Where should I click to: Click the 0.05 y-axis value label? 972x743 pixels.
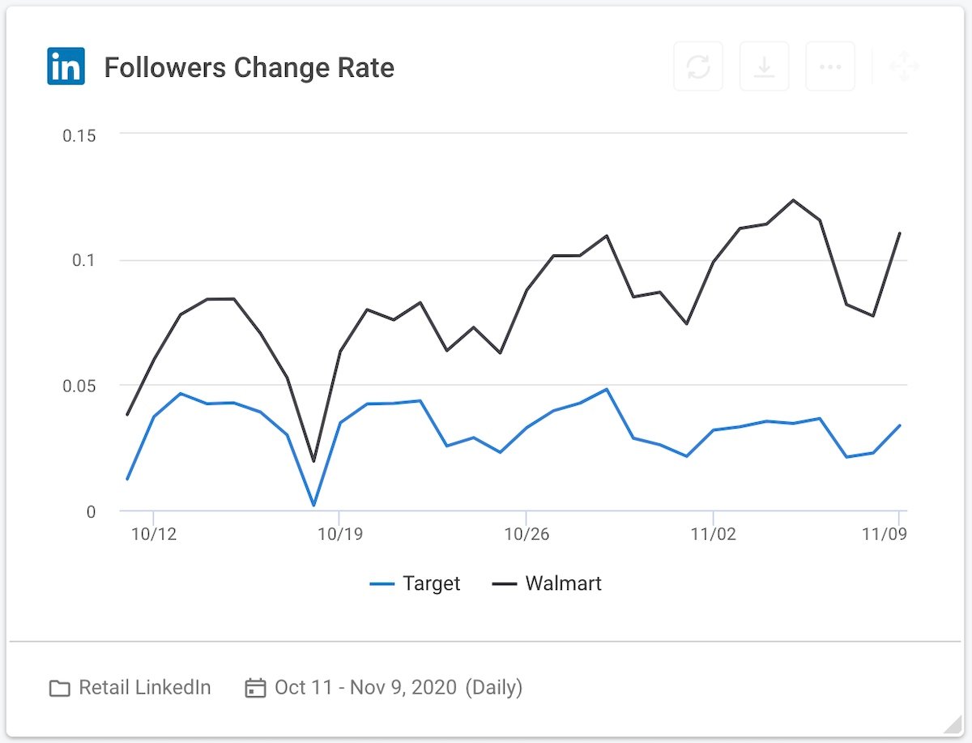[x=79, y=386]
